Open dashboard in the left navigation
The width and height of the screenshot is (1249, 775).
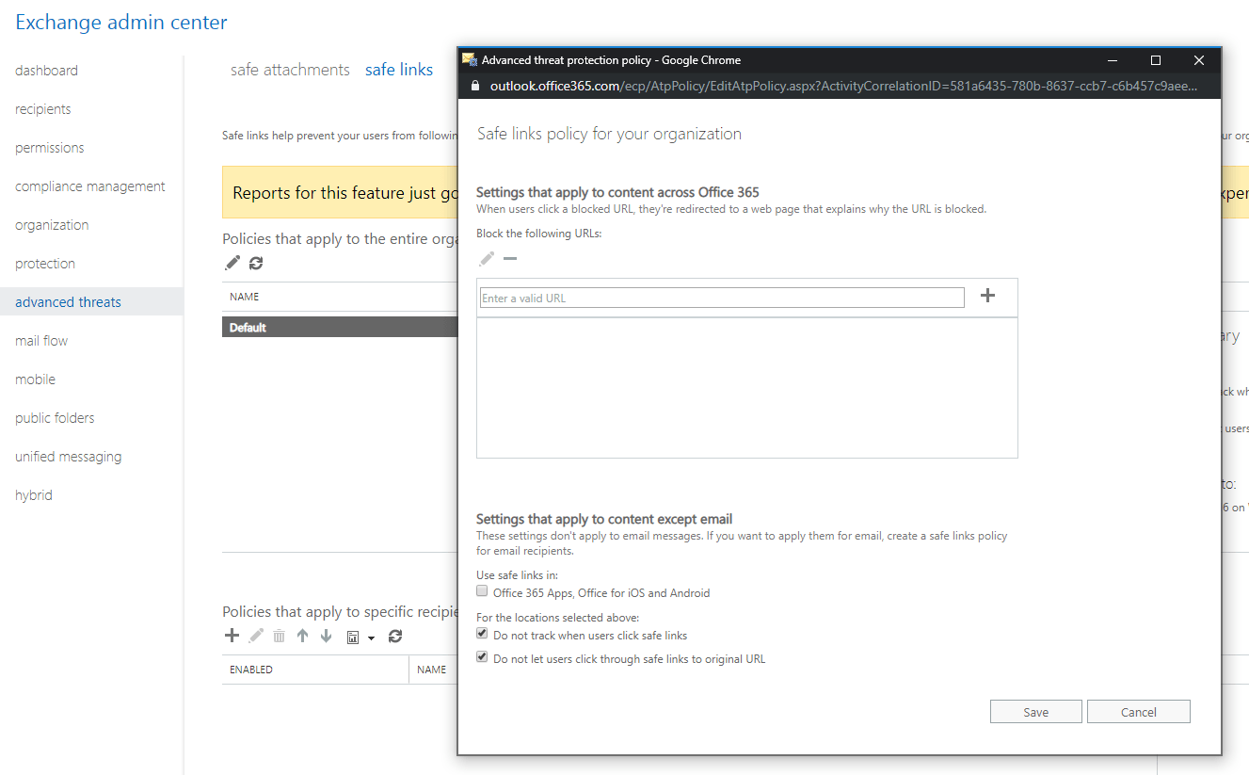click(x=46, y=71)
